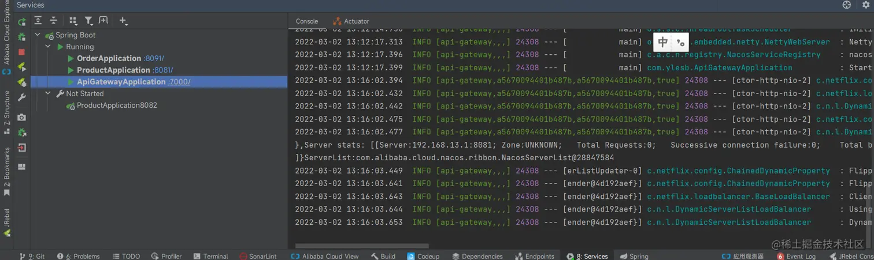Click the 8: Services tool window tab
874x260 pixels.
(x=587, y=256)
